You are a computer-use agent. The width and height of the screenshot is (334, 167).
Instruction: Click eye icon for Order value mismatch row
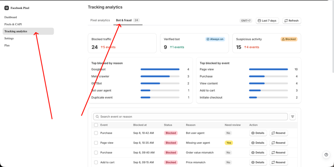click(x=253, y=153)
